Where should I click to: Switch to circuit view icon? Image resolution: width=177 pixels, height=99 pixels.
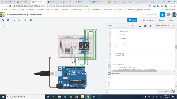162,15
